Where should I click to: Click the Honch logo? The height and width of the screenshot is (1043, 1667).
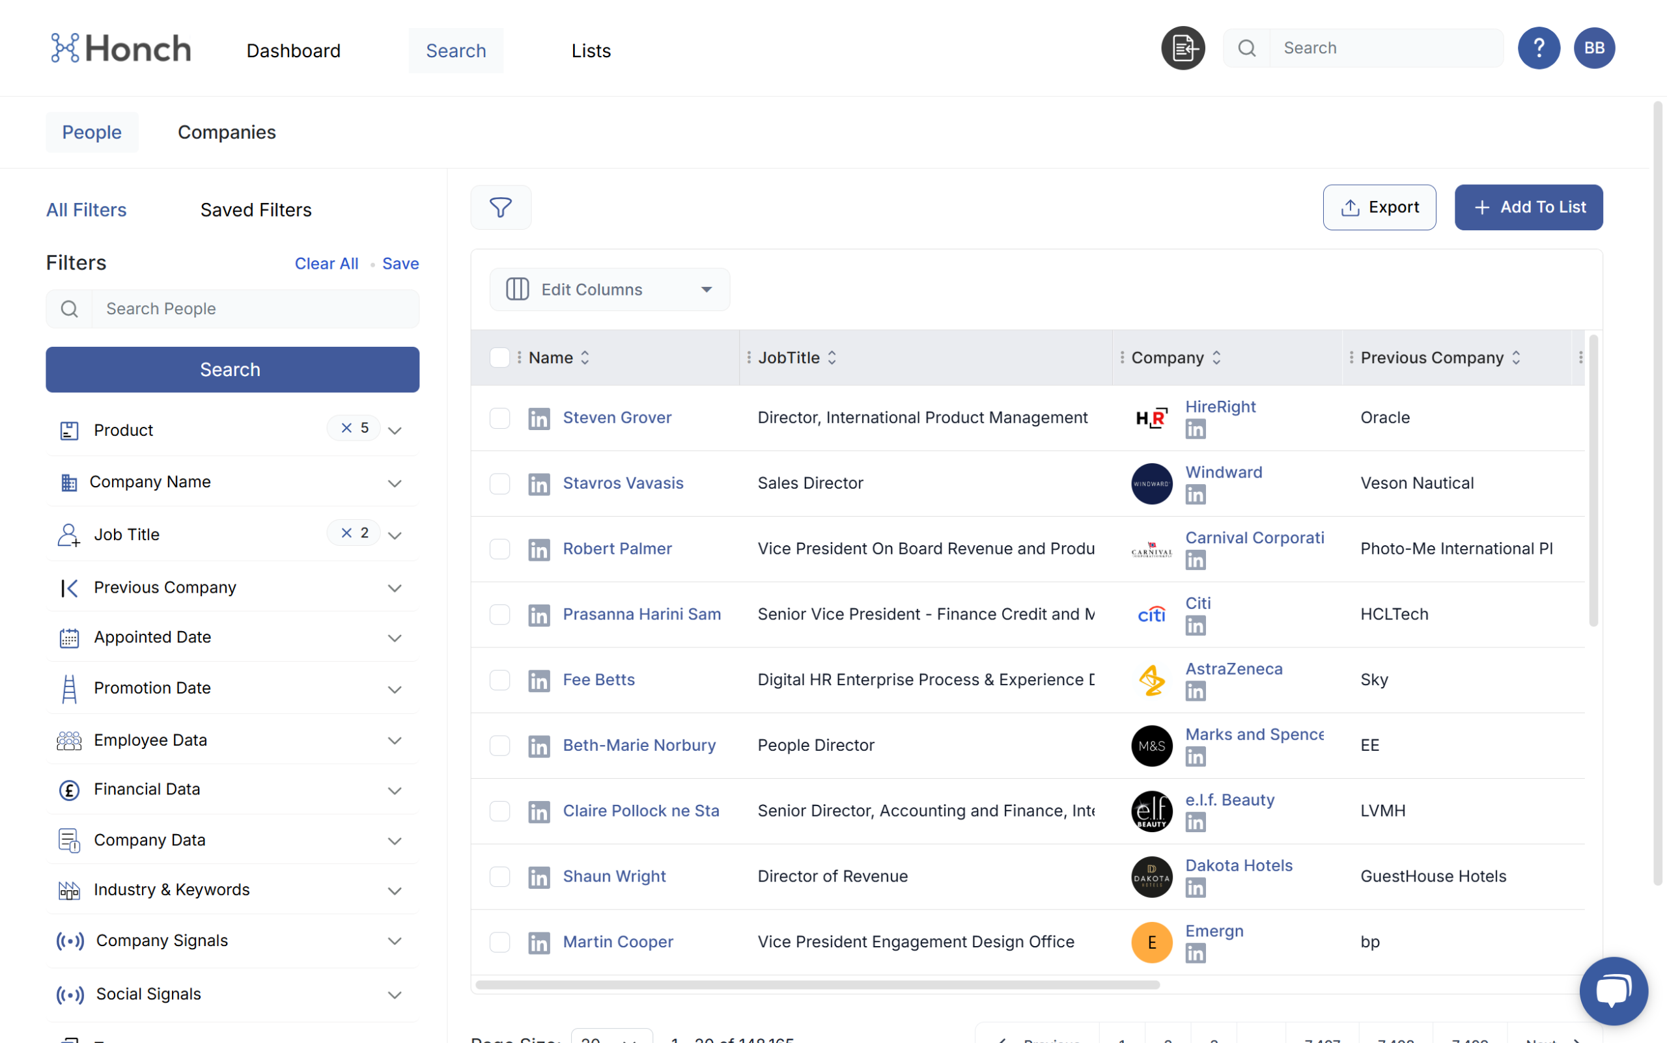point(121,48)
